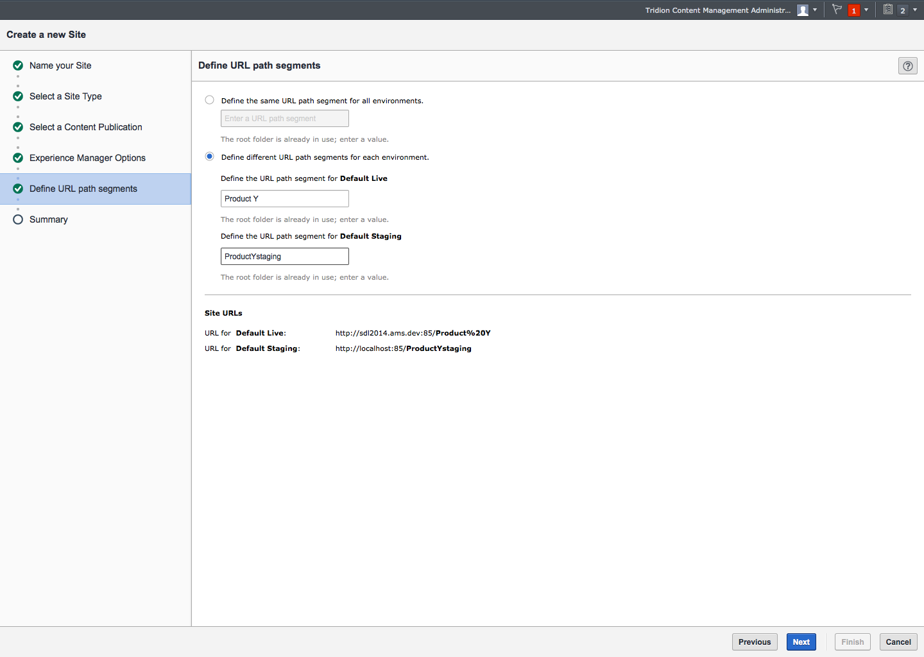Click the red notification count badge
This screenshot has height=657, width=924.
tap(853, 10)
